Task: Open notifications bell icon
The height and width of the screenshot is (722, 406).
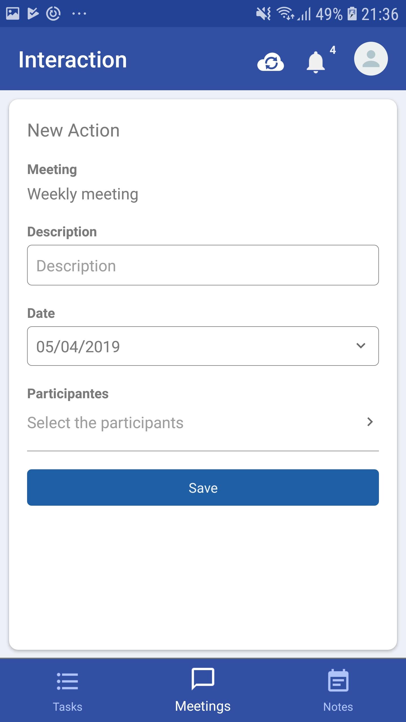Action: click(x=315, y=62)
